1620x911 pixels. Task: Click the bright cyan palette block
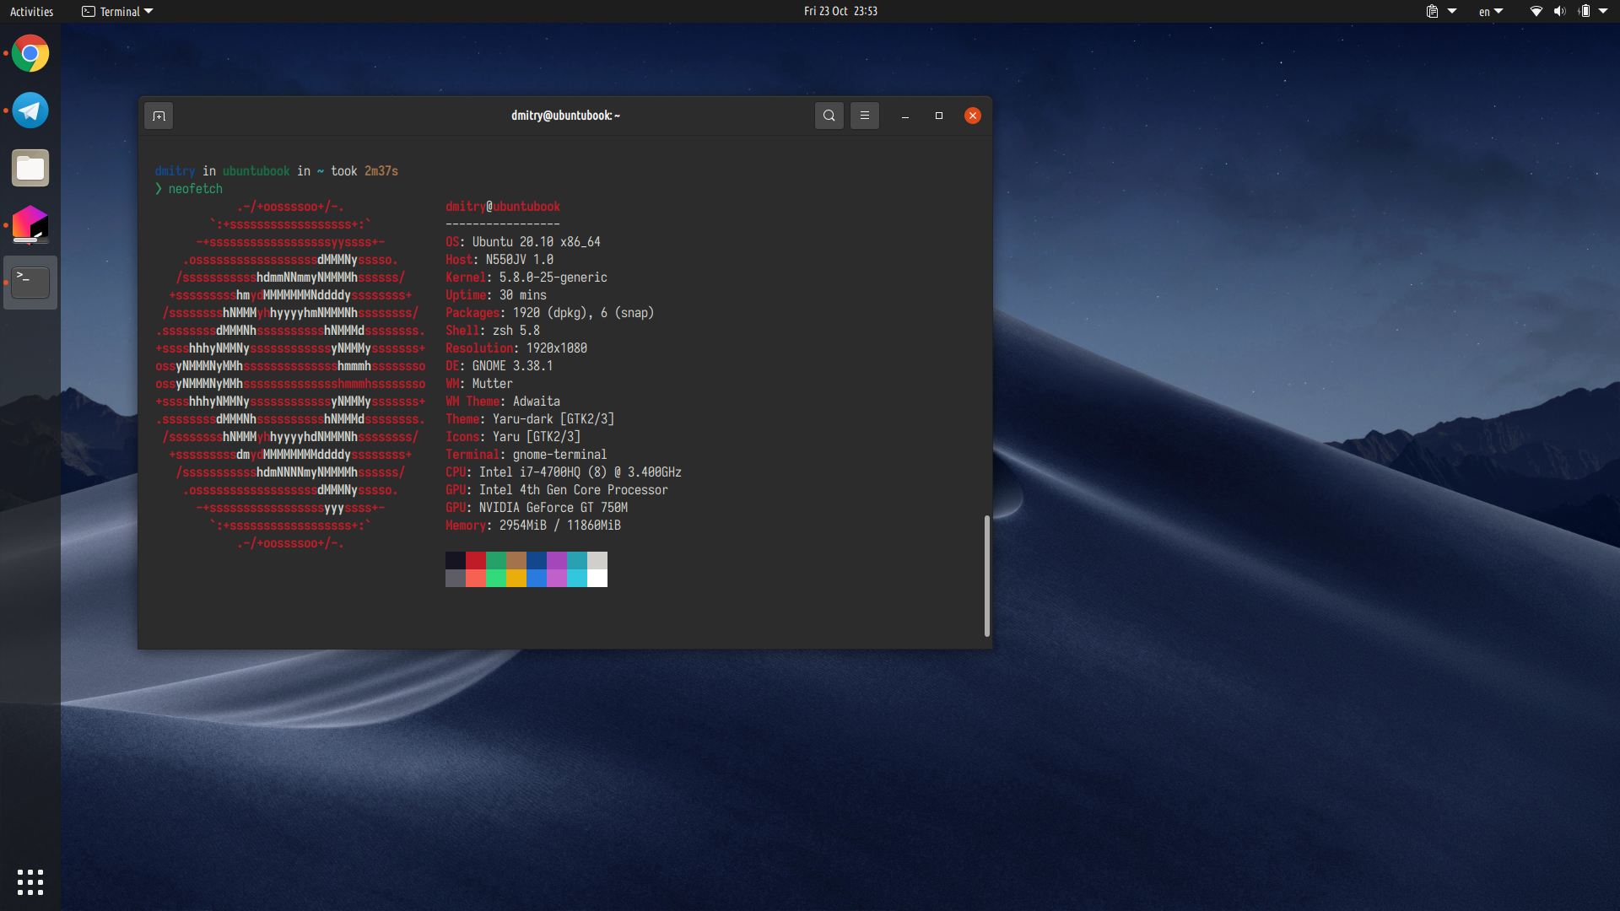(x=577, y=578)
